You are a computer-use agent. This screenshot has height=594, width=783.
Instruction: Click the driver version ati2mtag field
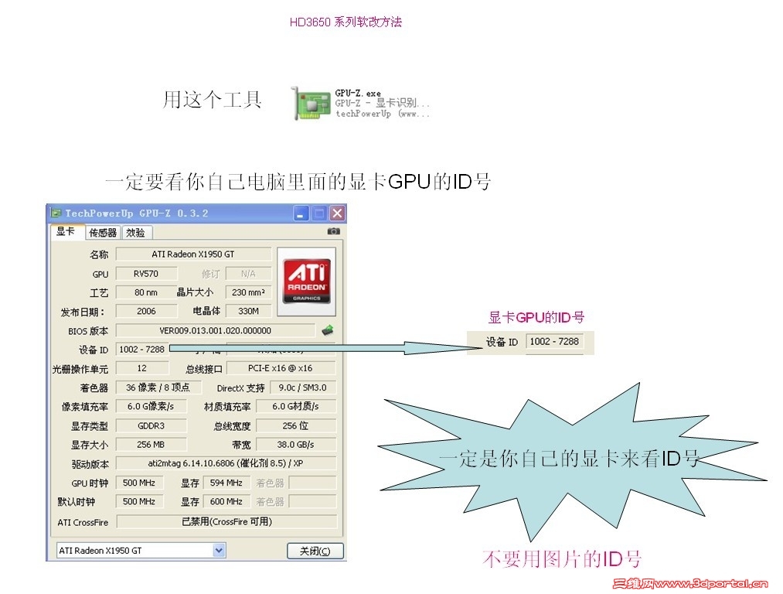226,463
